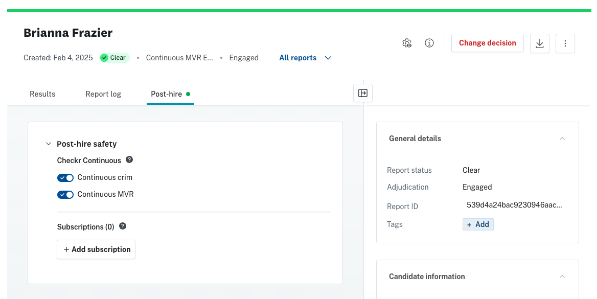Collapse the General details panel
This screenshot has height=299, width=597.
click(562, 139)
